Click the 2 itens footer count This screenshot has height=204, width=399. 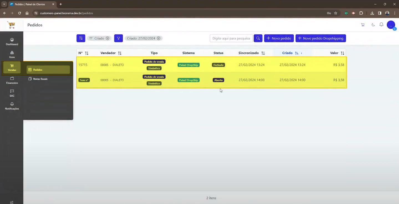click(211, 198)
